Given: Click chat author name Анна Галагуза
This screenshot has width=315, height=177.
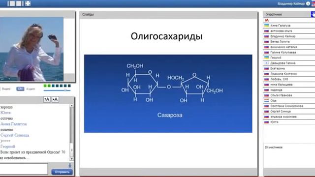Looking at the screenshot, I should coord(13,124).
